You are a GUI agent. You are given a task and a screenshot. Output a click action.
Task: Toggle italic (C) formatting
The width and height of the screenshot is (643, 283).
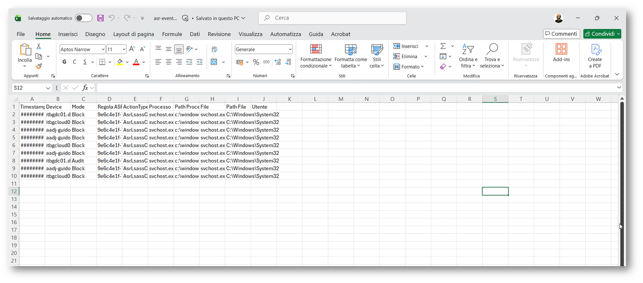(74, 62)
